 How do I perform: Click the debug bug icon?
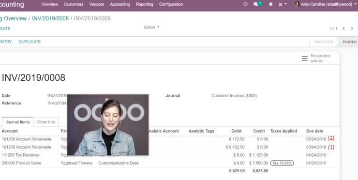click(270, 4)
